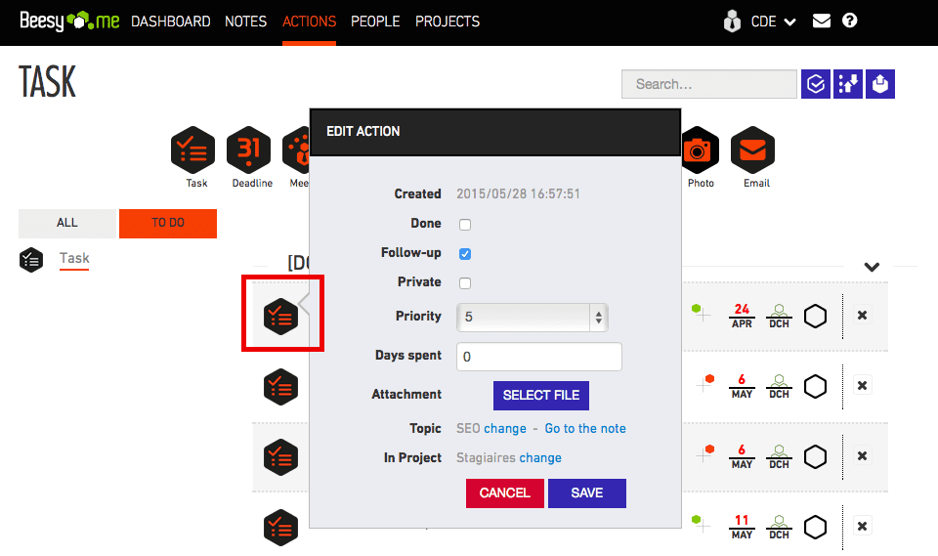Open the Projects menu item
The image size is (938, 556).
(x=448, y=21)
